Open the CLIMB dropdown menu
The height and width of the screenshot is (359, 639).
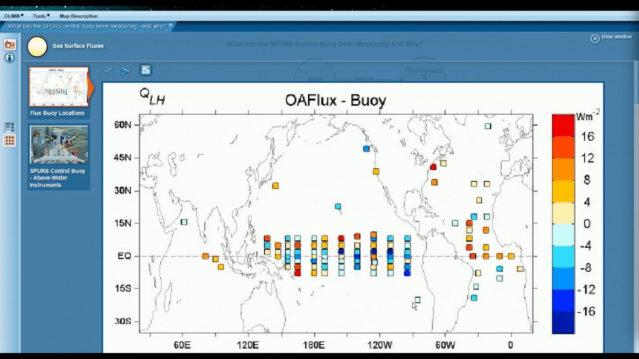click(14, 16)
